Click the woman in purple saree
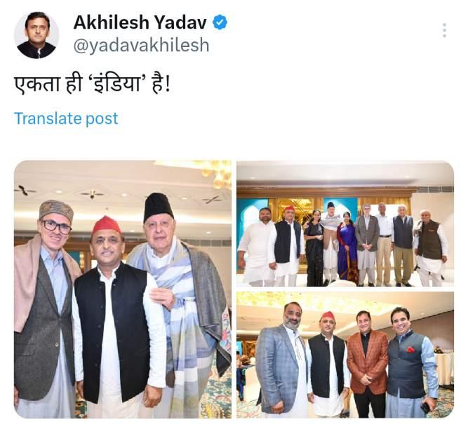The height and width of the screenshot is (424, 461). (x=347, y=248)
